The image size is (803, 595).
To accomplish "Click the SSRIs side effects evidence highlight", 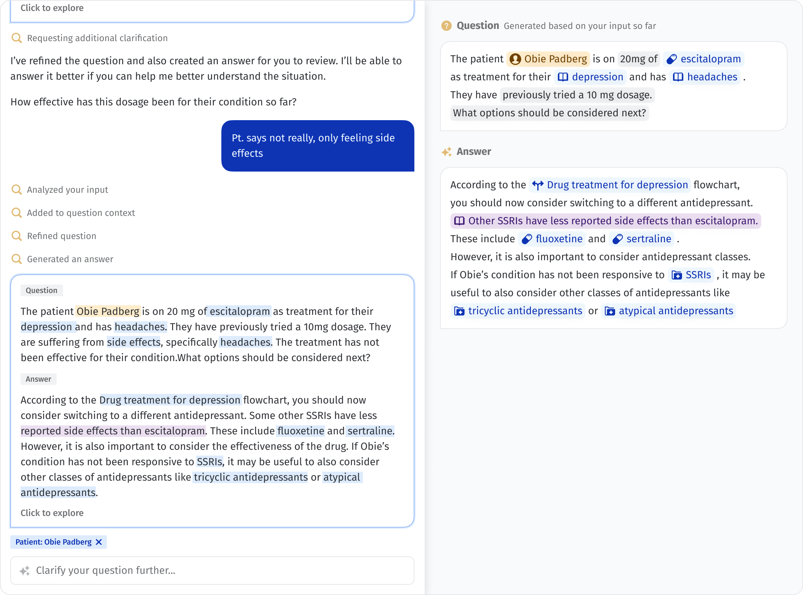I will pos(606,221).
